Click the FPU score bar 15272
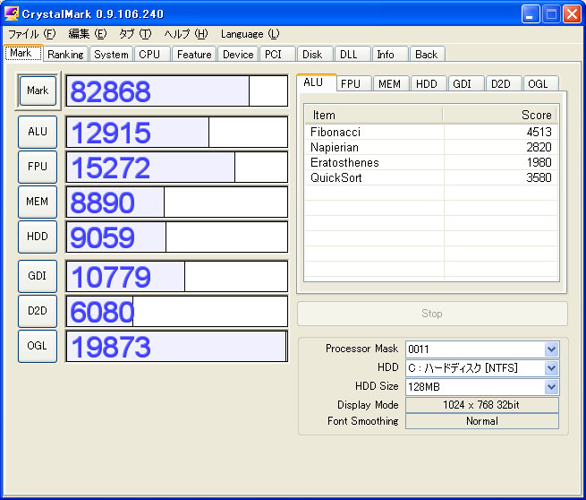Image resolution: width=586 pixels, height=500 pixels. tap(177, 167)
